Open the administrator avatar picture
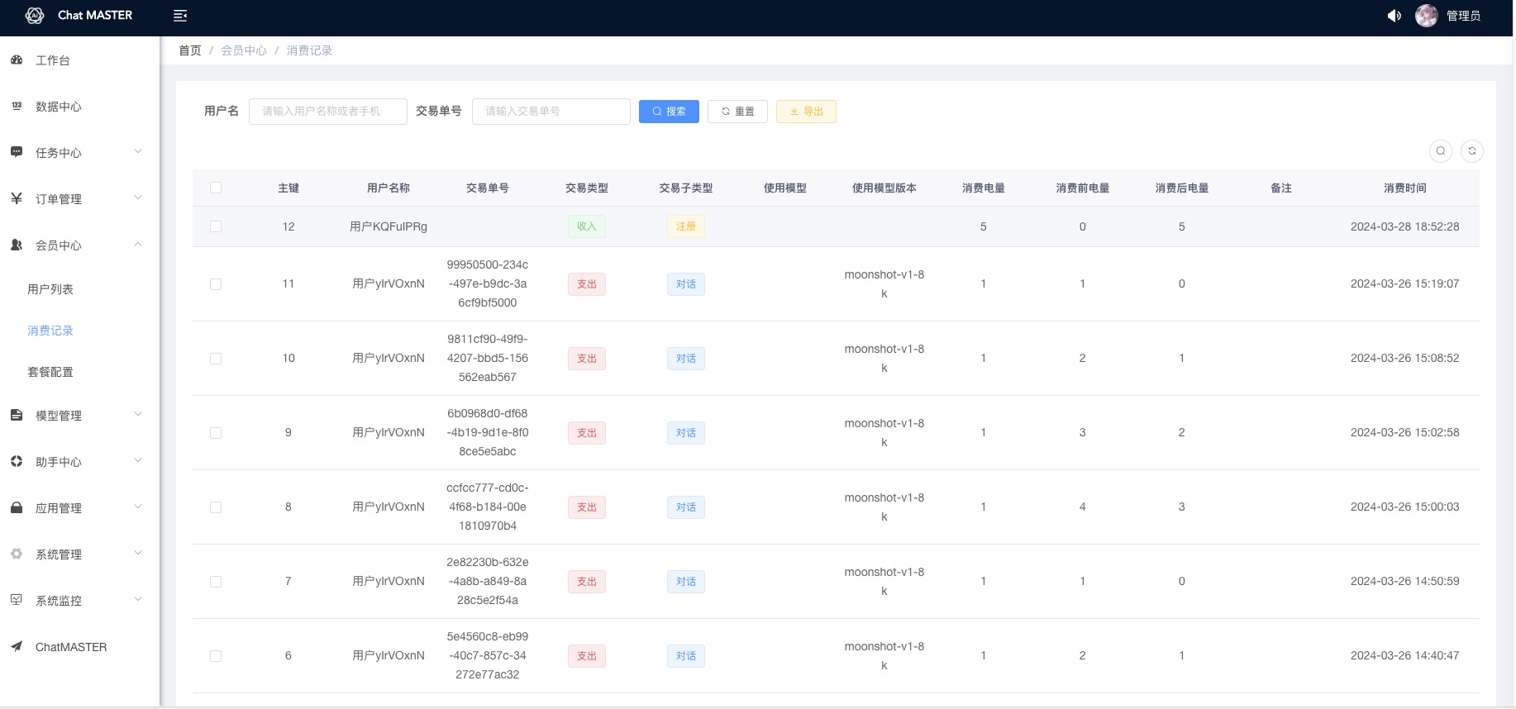Viewport: 1516px width, 709px height. click(1426, 16)
